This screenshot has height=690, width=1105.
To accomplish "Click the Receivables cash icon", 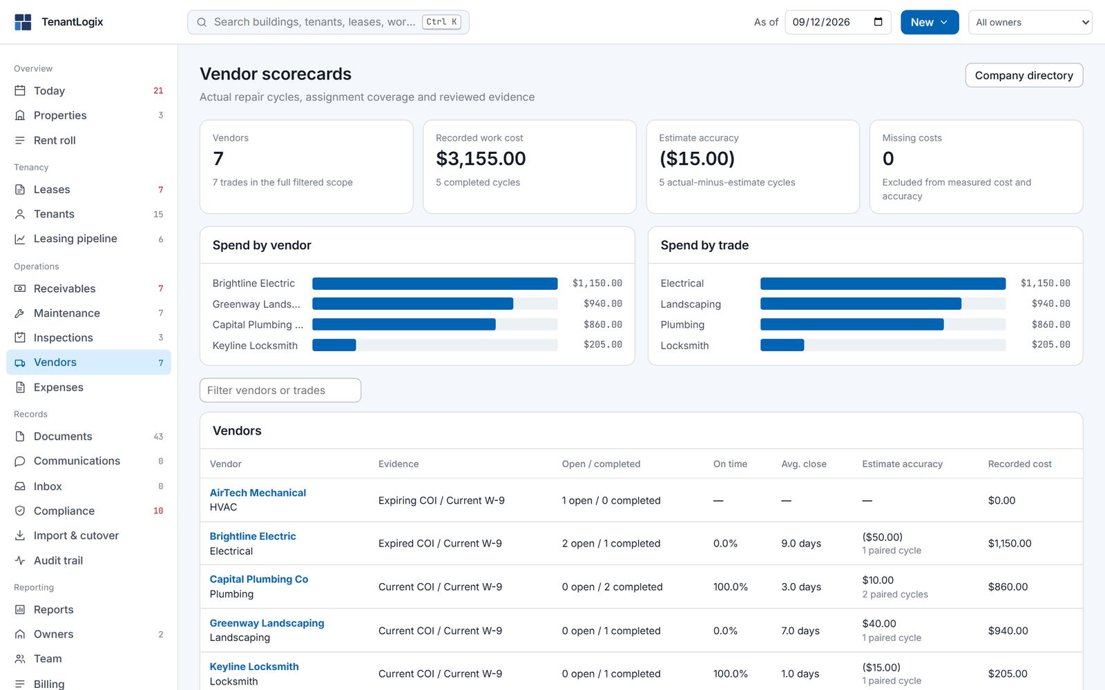I will click(x=20, y=288).
